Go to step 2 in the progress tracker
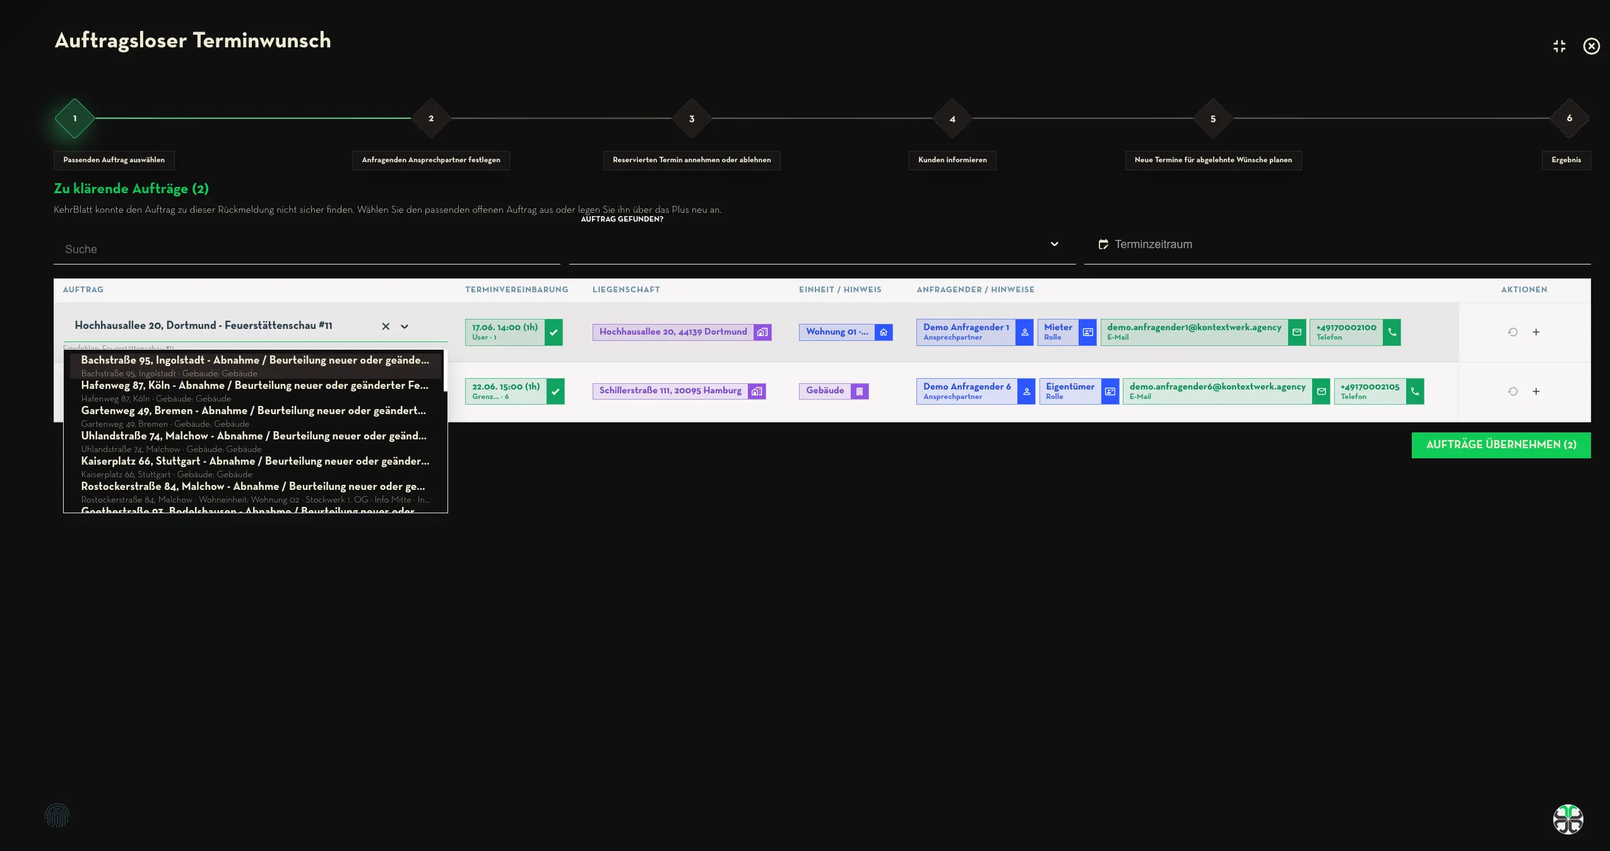 [431, 119]
